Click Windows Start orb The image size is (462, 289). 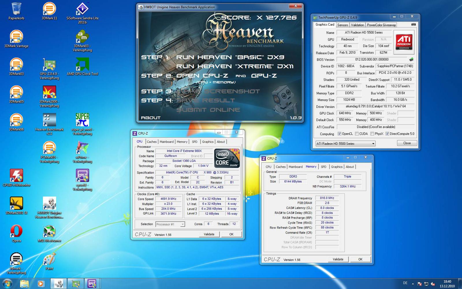pyautogui.click(x=8, y=284)
